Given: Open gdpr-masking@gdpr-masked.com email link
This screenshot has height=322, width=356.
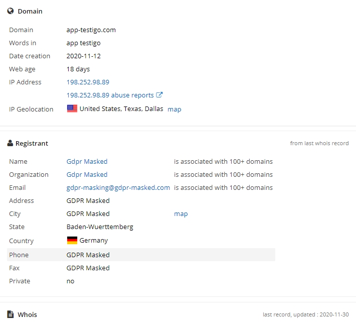Looking at the screenshot, I should click(118, 187).
